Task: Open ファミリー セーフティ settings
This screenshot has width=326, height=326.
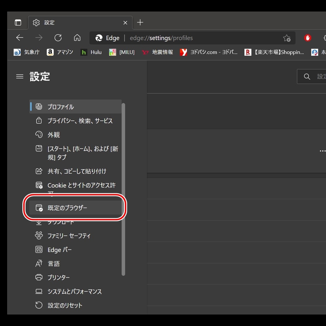Action: (69, 236)
